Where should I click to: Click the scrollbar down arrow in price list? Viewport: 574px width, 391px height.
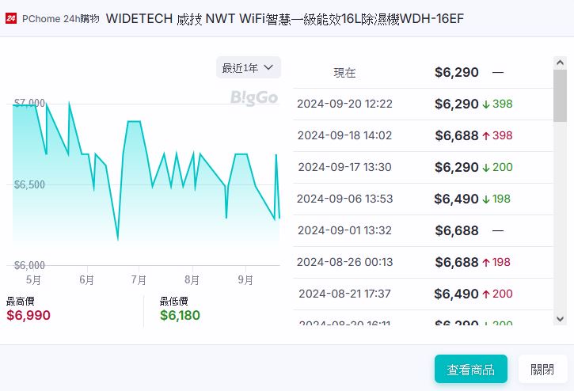click(x=561, y=318)
